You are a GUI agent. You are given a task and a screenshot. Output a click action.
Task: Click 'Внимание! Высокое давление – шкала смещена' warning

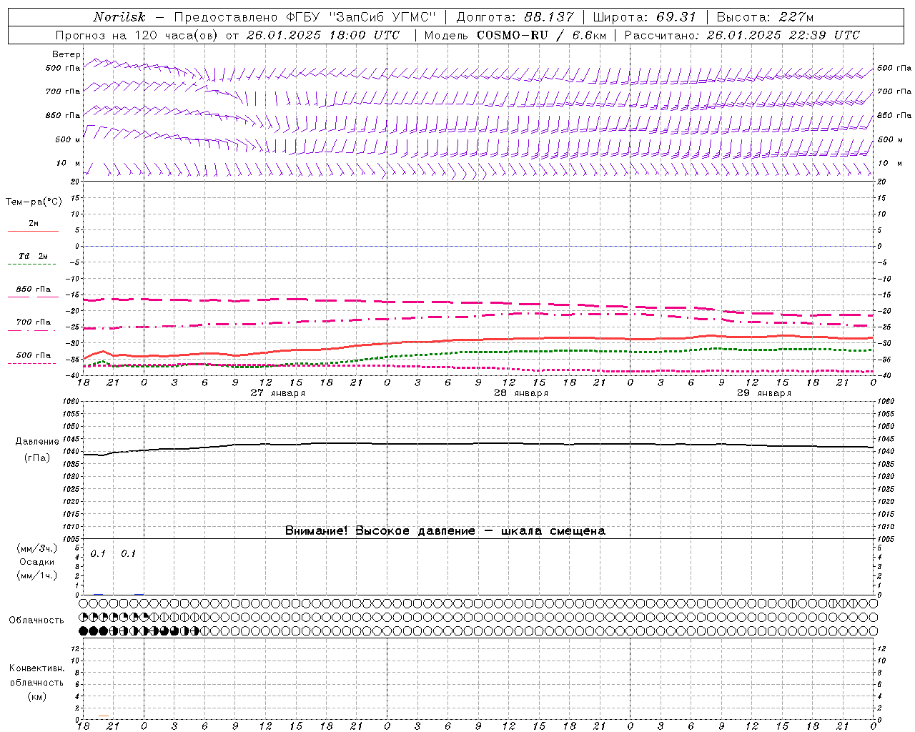(x=445, y=530)
